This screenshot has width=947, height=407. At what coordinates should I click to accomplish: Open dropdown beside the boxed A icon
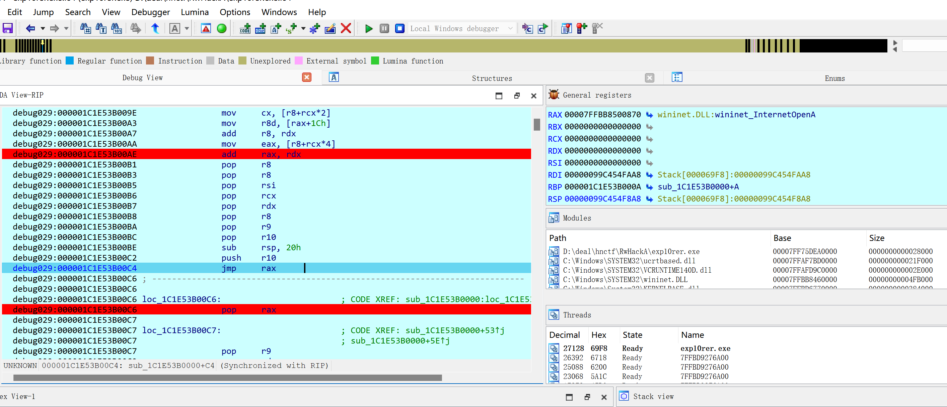pos(187,28)
